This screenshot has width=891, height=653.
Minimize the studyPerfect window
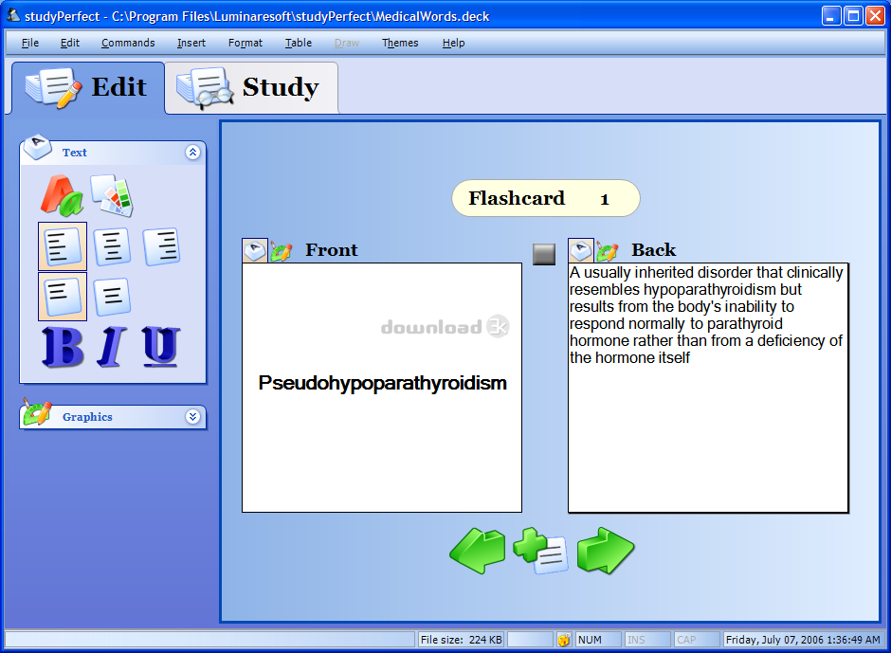831,16
